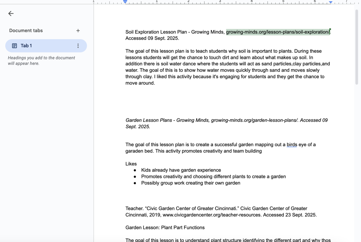Click the left indent marker on the ruler

tap(125, 2)
